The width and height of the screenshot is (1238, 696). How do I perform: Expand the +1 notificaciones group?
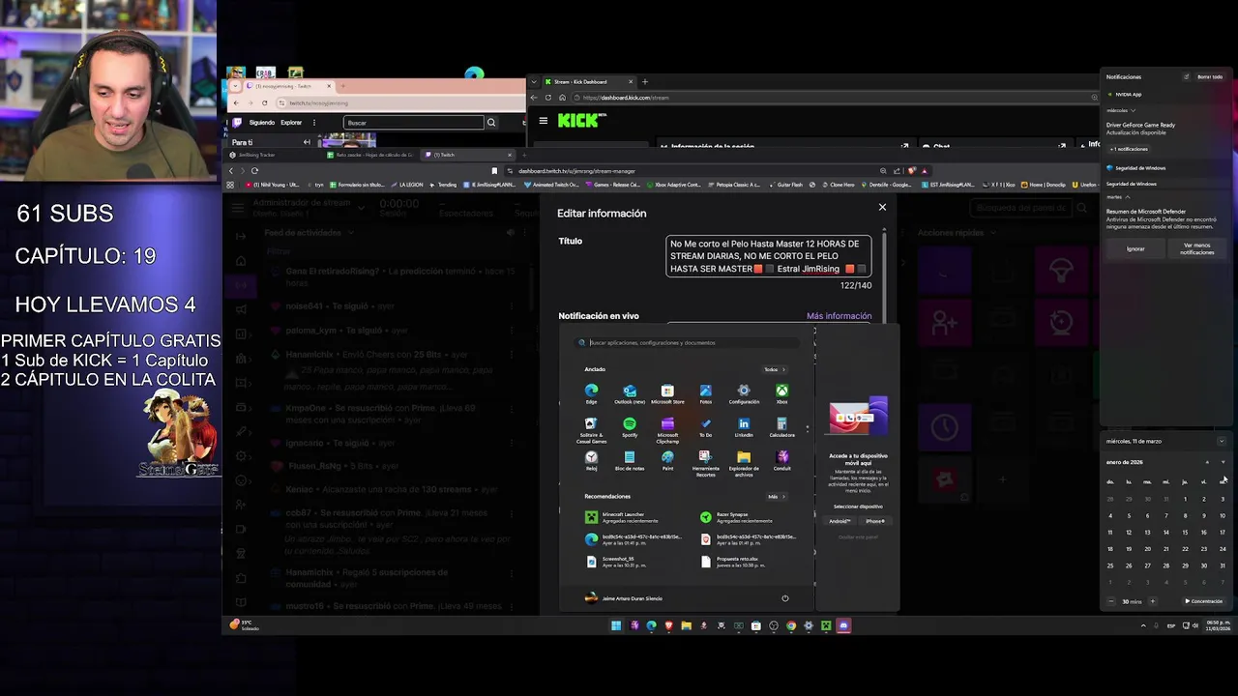point(1129,149)
